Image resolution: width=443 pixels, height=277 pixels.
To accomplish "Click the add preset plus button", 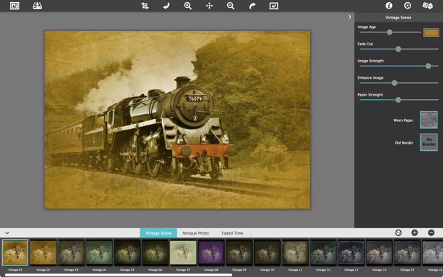I will [x=415, y=233].
